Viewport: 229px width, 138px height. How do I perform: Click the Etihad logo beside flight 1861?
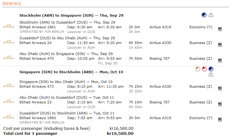[x=8, y=25]
